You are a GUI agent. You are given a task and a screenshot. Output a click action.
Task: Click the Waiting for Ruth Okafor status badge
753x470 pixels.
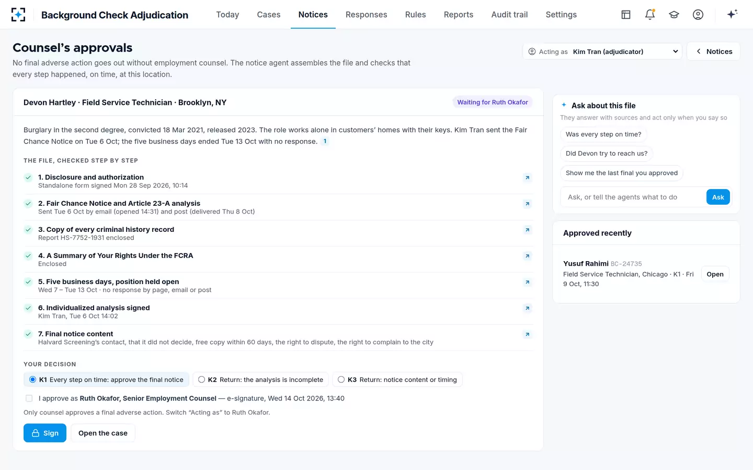pyautogui.click(x=493, y=102)
